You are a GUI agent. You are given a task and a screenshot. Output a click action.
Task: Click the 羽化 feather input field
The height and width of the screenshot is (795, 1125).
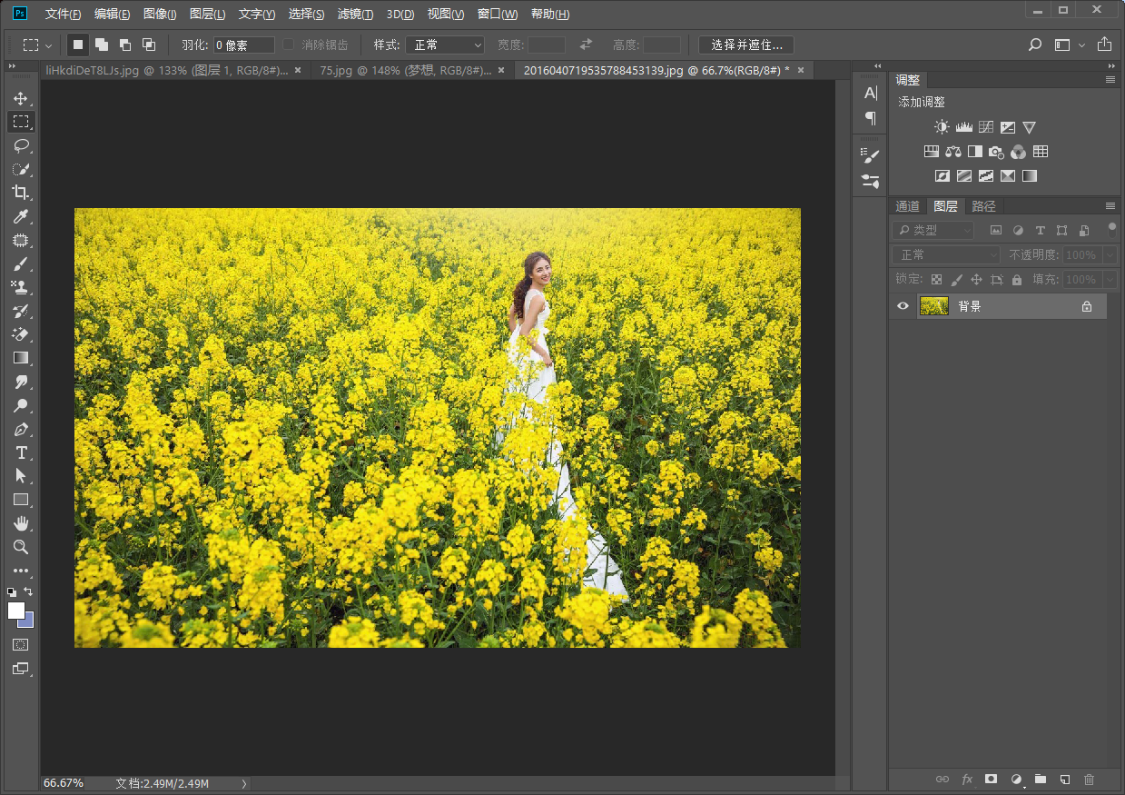[x=244, y=45]
